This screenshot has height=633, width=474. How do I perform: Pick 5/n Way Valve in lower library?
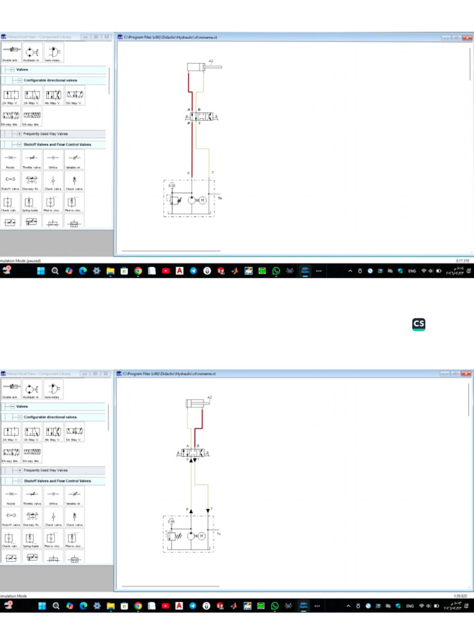(75, 432)
